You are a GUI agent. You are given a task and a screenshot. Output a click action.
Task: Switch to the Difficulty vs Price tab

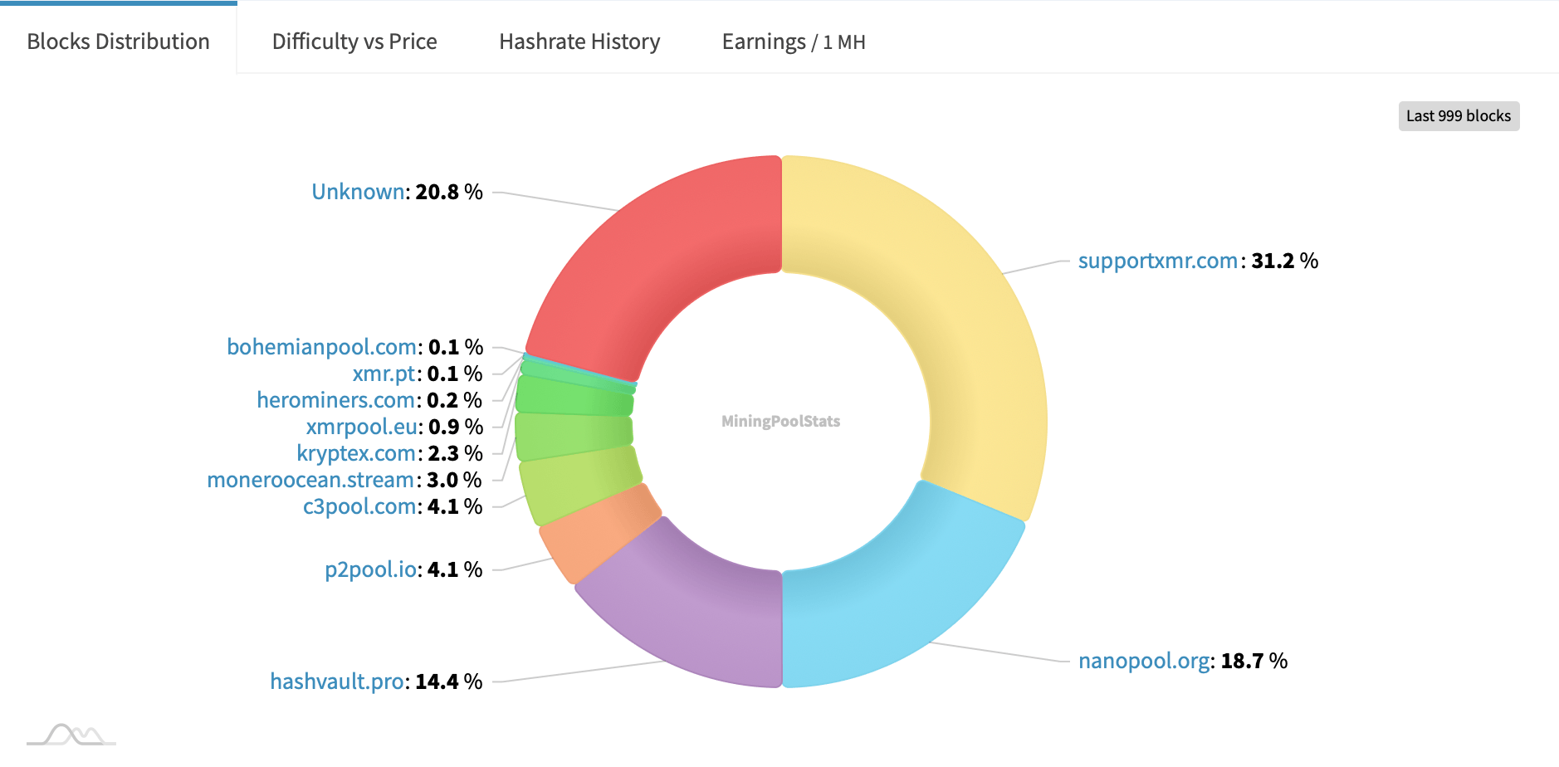coord(354,42)
